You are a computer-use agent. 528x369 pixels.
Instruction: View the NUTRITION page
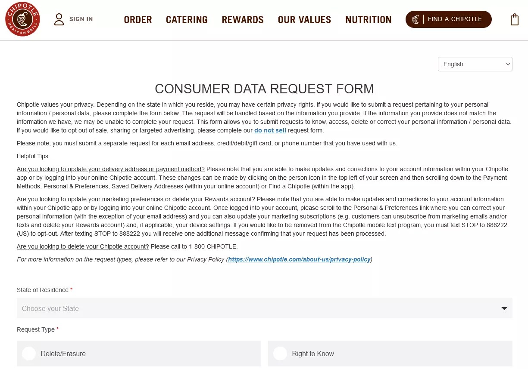pos(368,19)
